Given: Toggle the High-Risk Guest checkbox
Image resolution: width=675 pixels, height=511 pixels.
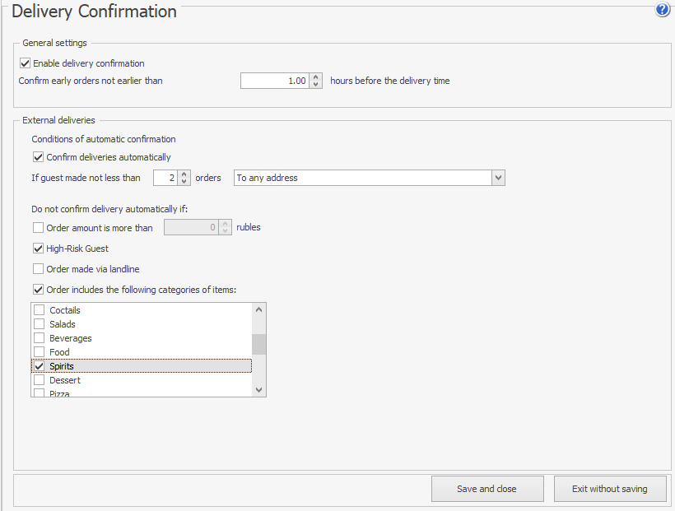Looking at the screenshot, I should 38,249.
